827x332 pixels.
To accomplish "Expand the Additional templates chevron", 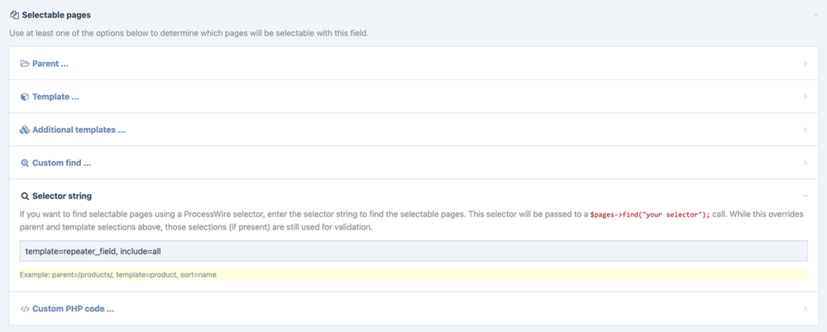I will pyautogui.click(x=805, y=130).
